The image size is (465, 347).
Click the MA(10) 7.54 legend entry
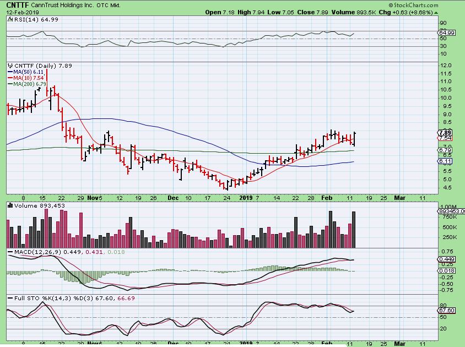point(26,78)
